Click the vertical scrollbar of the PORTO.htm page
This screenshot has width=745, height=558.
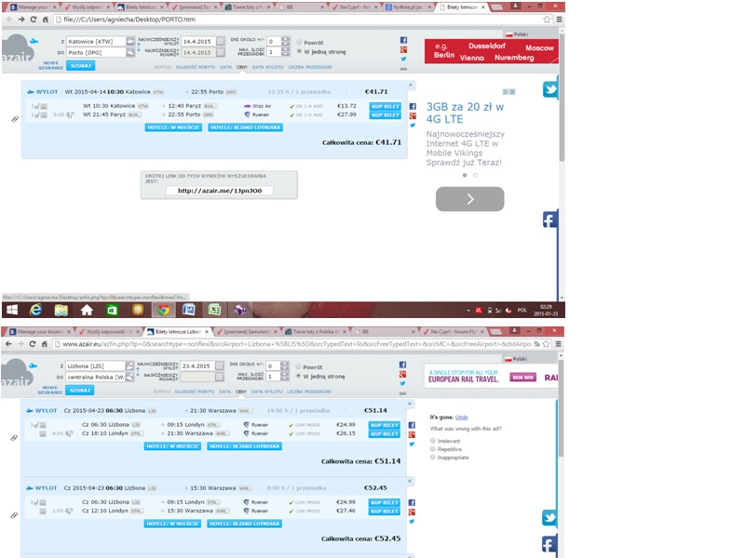tap(562, 98)
